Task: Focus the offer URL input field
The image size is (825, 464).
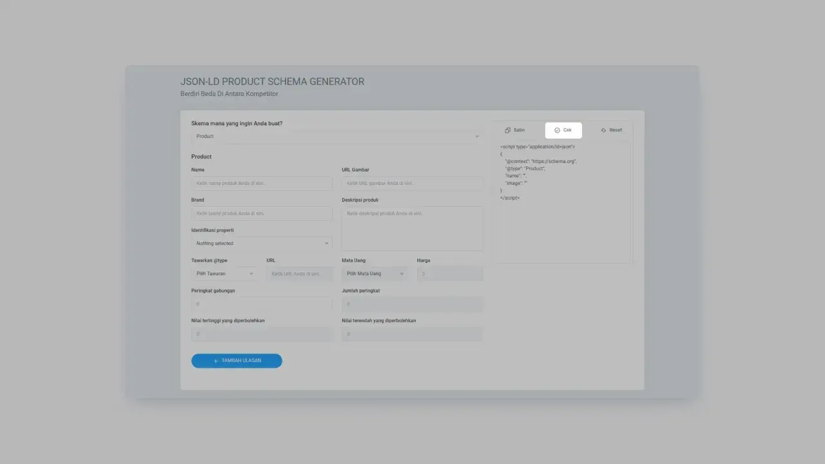Action: pyautogui.click(x=300, y=274)
